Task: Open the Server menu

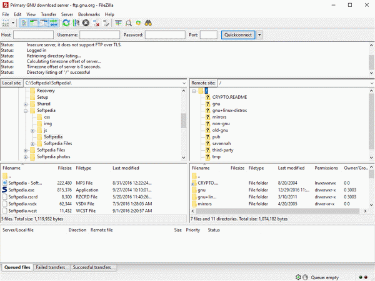Action: [67, 14]
